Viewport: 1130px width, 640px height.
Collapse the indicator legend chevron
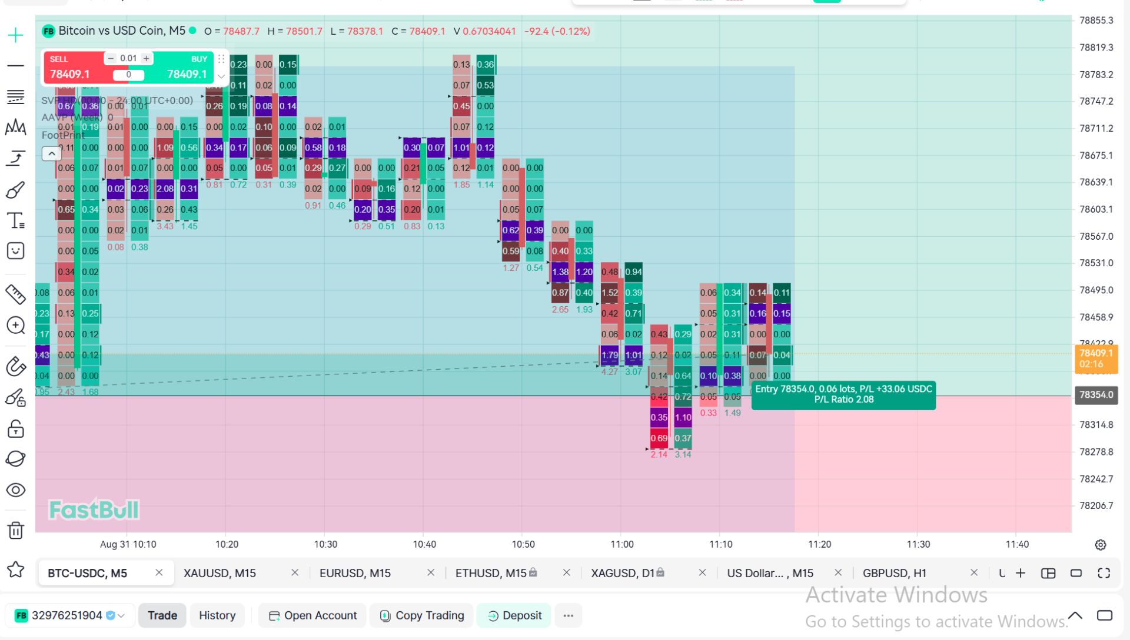click(x=52, y=154)
